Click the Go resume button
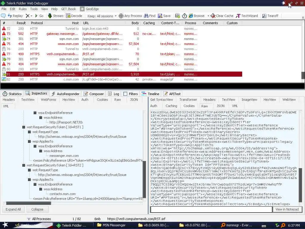The image size is (305, 229). [39, 16]
